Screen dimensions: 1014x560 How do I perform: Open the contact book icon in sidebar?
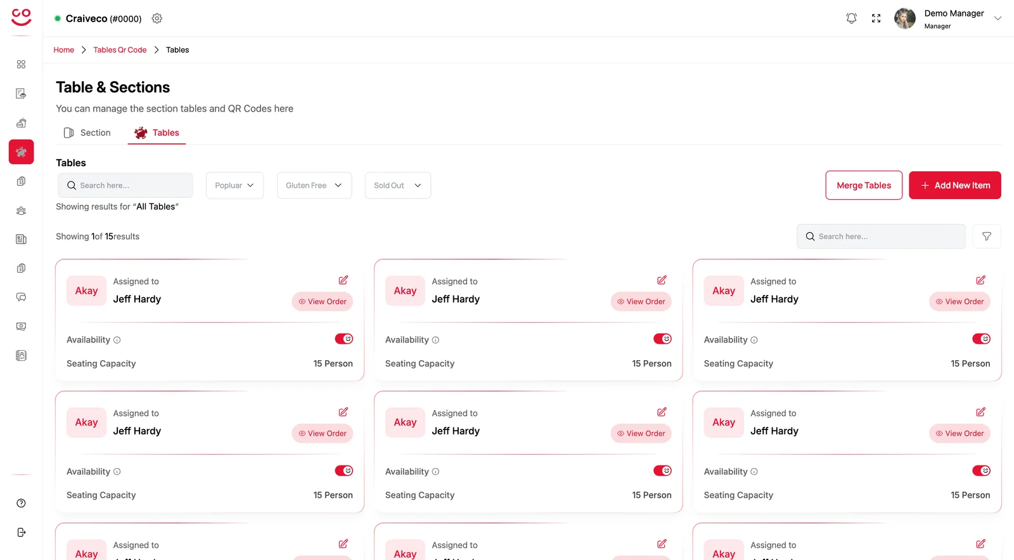[21, 356]
